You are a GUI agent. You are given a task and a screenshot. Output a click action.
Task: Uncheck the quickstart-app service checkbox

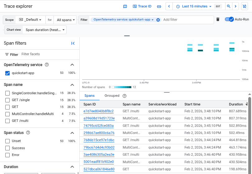[7, 73]
